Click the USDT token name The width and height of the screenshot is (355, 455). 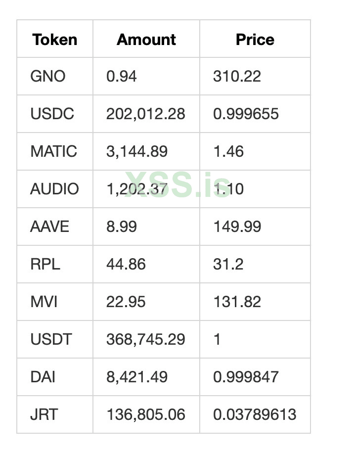click(x=51, y=339)
